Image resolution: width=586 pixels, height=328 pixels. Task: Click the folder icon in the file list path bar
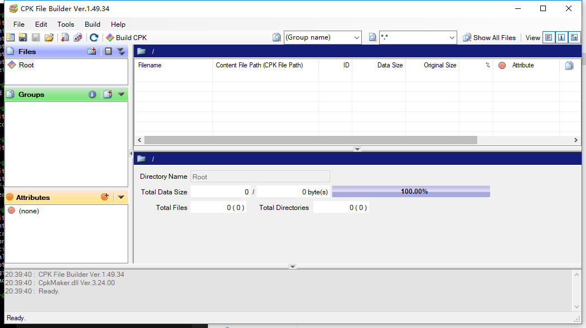[x=141, y=51]
